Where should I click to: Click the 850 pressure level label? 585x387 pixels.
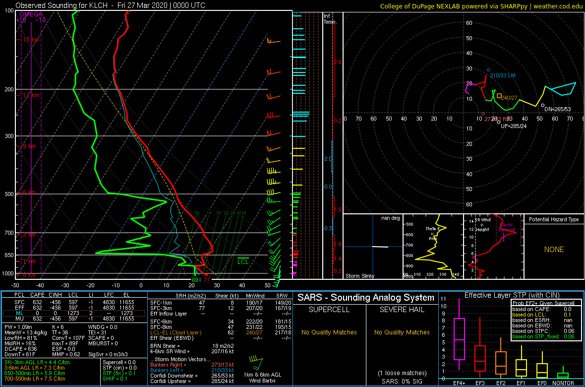(x=8, y=255)
